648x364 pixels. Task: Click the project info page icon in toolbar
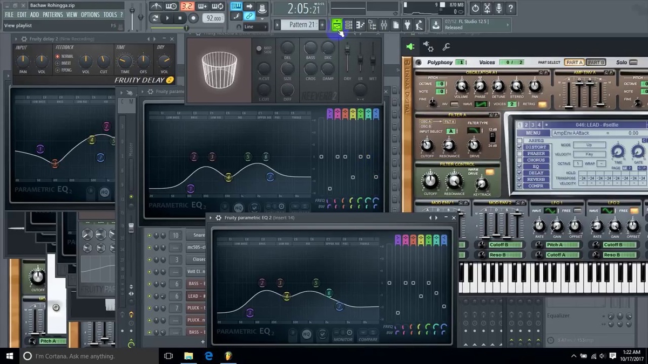(396, 25)
